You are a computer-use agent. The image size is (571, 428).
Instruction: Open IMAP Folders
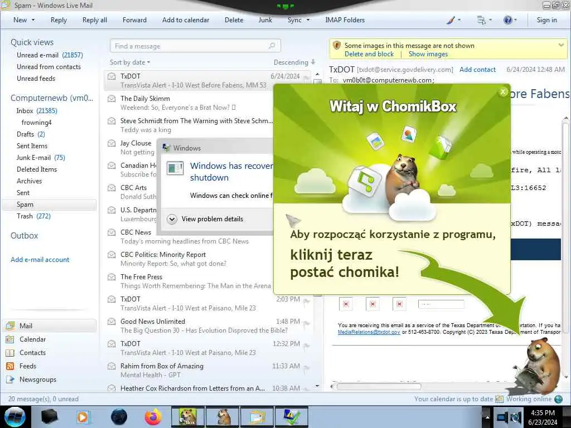point(345,20)
